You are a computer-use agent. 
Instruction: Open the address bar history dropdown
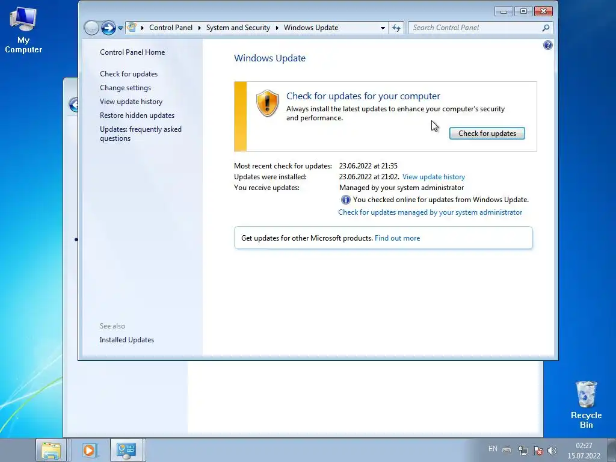click(383, 28)
